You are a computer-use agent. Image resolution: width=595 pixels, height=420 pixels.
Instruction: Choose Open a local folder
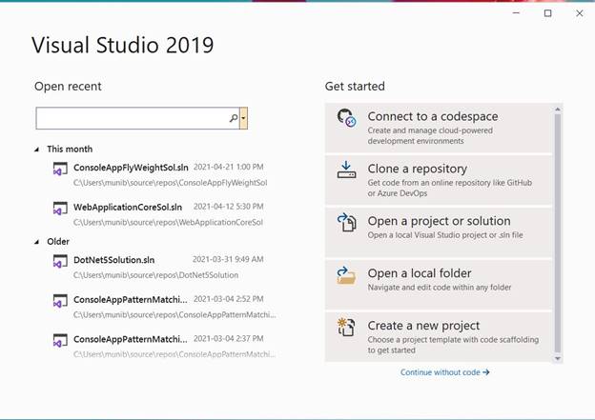pos(439,285)
